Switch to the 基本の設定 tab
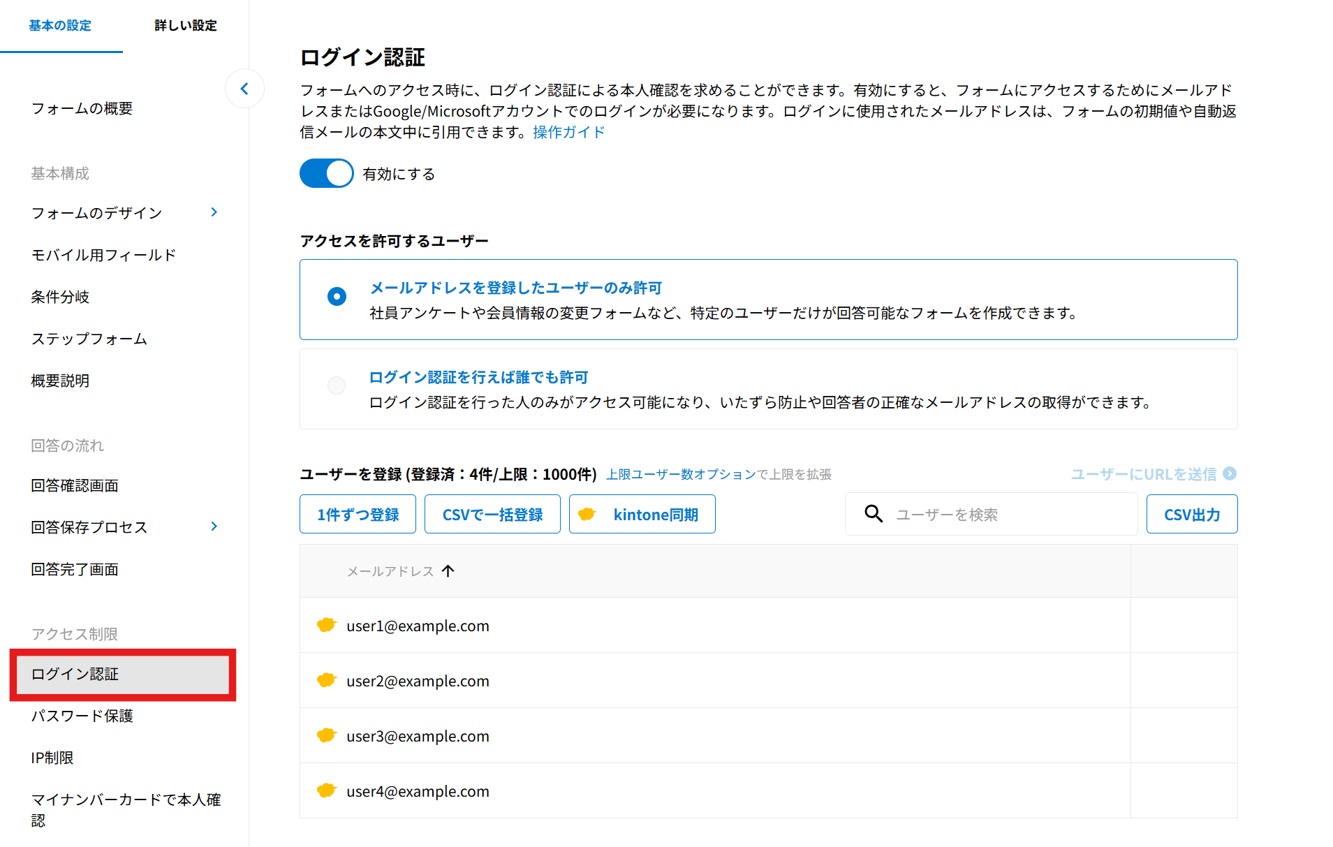This screenshot has height=847, width=1333. 60,26
